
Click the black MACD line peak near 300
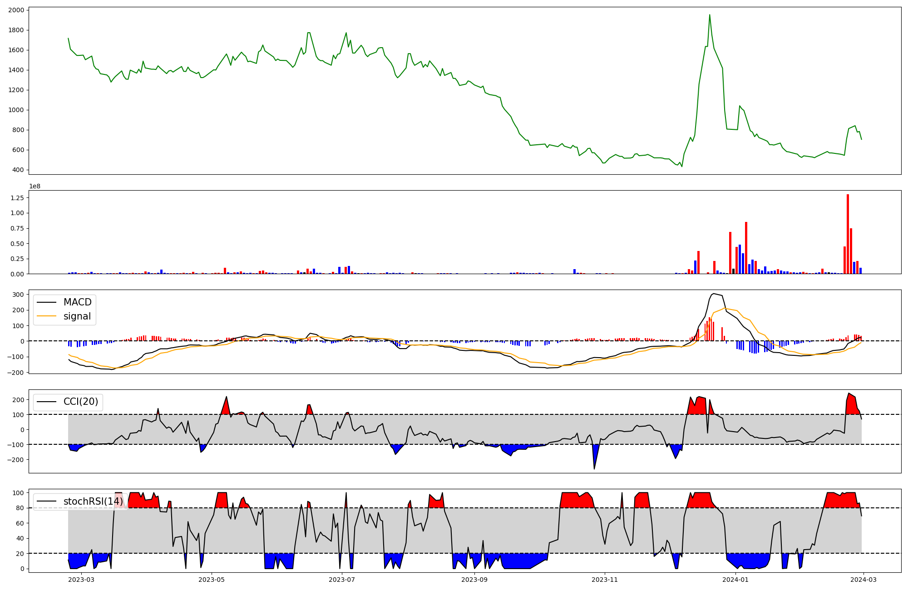pyautogui.click(x=714, y=294)
